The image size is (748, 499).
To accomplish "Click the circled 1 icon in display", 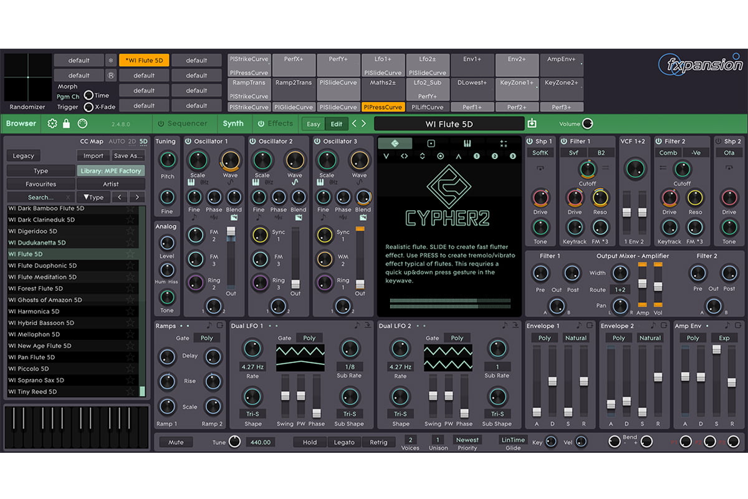I will coord(477,157).
